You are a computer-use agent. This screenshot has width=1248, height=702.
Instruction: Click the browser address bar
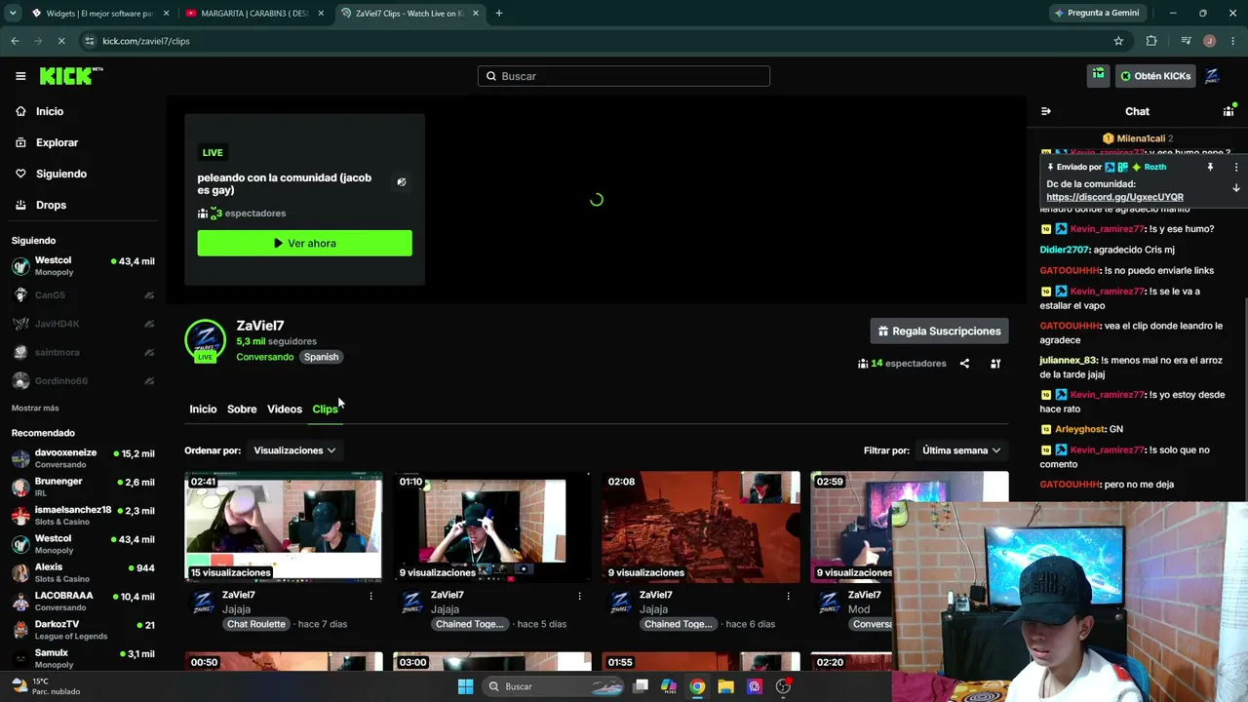click(x=595, y=41)
